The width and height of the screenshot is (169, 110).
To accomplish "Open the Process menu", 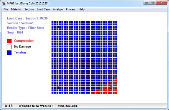I will pos(70,9).
